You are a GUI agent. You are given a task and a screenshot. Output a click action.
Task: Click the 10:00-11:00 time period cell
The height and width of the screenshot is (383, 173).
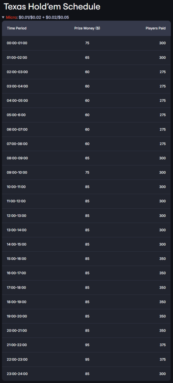coord(16,187)
